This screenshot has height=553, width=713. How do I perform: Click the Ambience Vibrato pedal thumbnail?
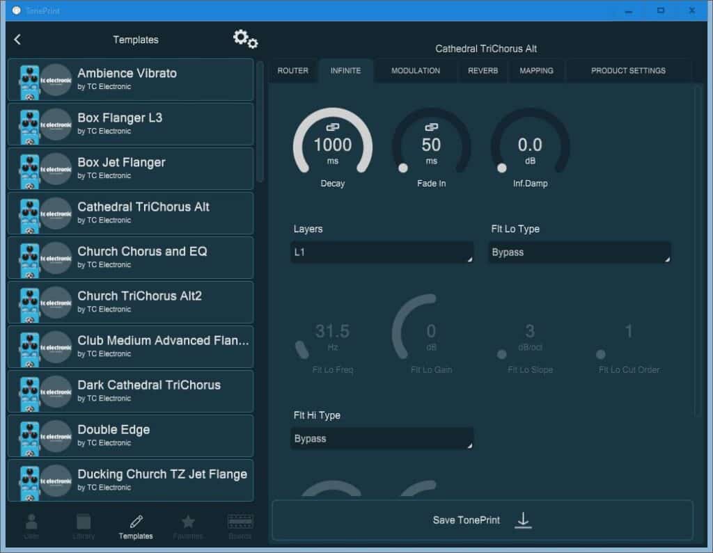click(30, 80)
